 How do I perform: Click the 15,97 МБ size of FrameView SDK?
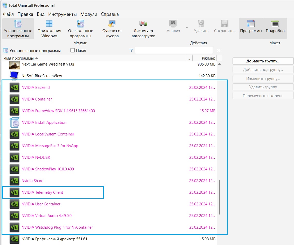pyautogui.click(x=207, y=111)
